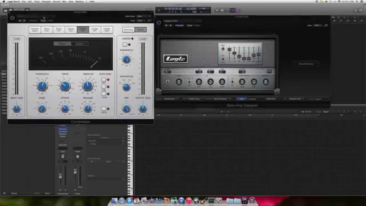This screenshot has width=366, height=206.
Task: Click the Limiter Threshold knob
Action: tap(126, 59)
